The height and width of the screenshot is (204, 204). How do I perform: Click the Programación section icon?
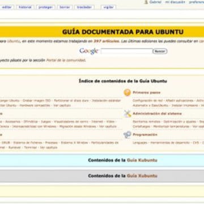pos(127,135)
